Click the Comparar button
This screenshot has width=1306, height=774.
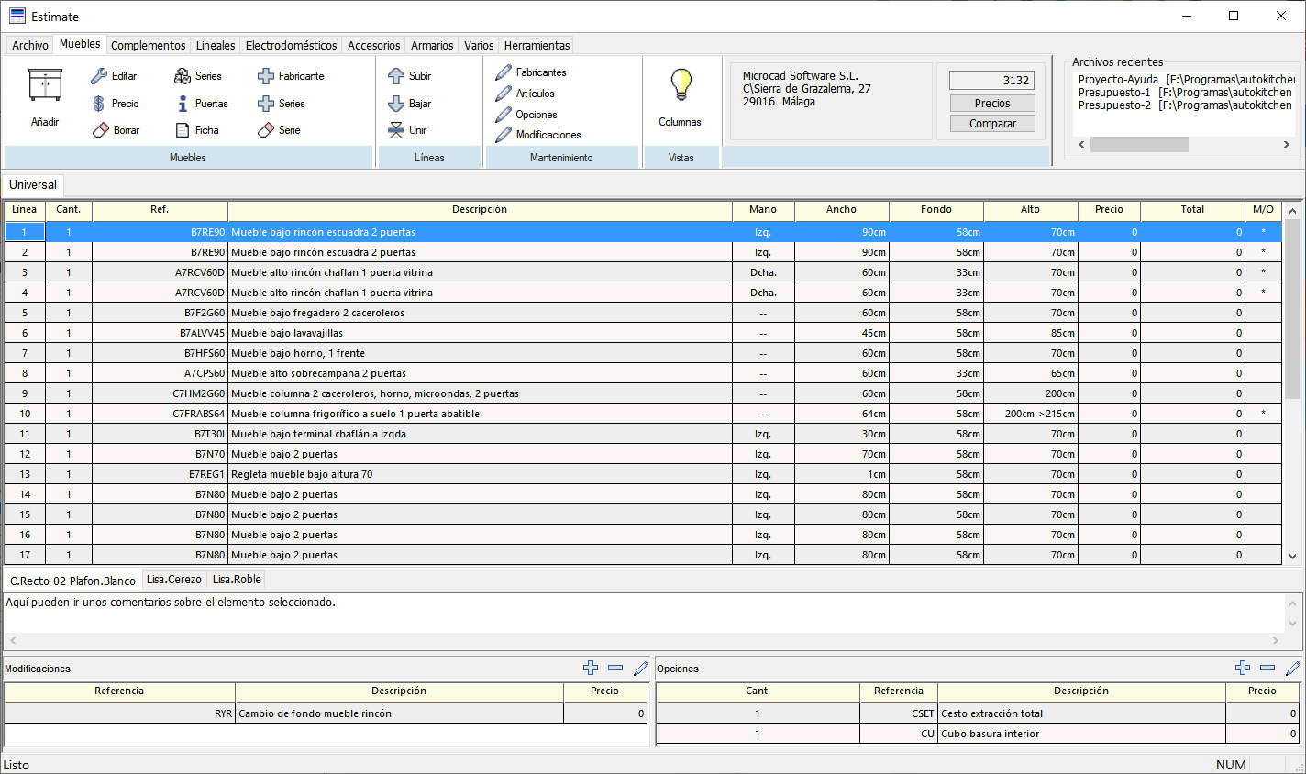[992, 124]
